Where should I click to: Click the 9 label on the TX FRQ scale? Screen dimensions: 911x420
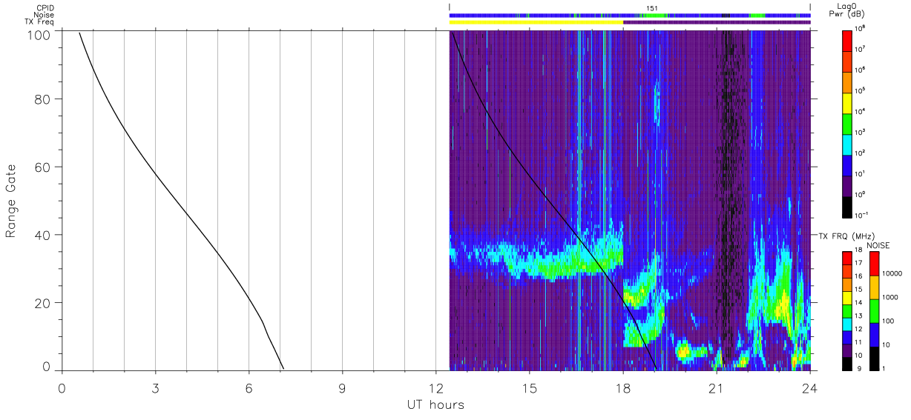(x=859, y=368)
